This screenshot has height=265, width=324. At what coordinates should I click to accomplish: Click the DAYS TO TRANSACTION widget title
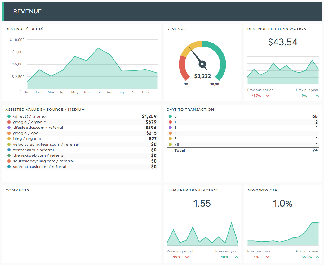pyautogui.click(x=190, y=110)
